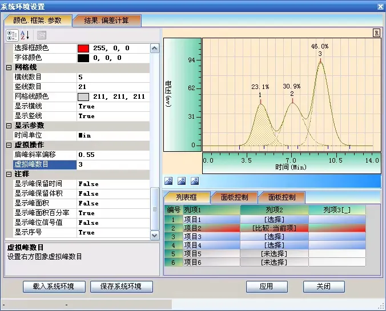This screenshot has width=386, height=311.
Task: Click the [选择] cell for 项目3
Action: coord(274,237)
